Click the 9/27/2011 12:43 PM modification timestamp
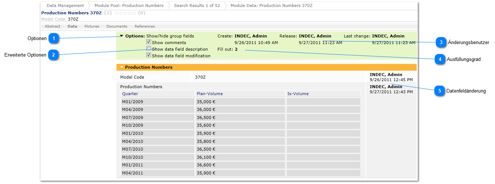 click(391, 92)
